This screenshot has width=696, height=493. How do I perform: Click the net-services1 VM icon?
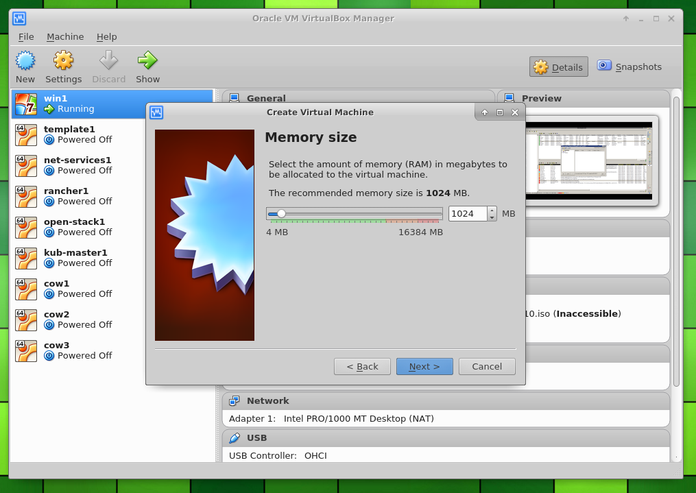26,166
